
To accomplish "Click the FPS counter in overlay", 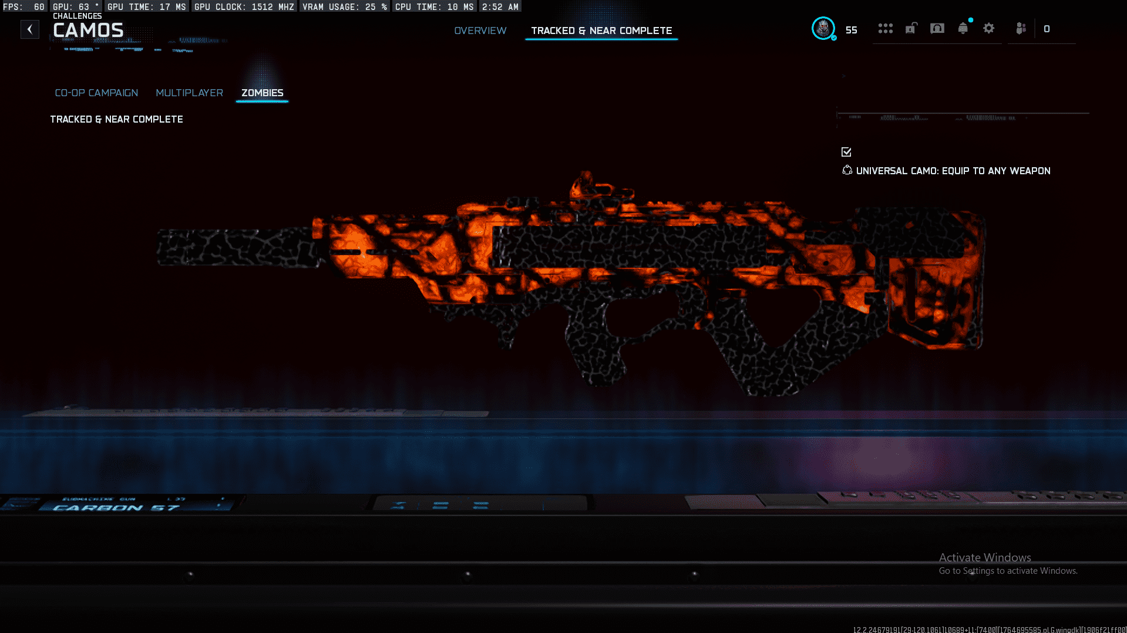I will (x=23, y=7).
